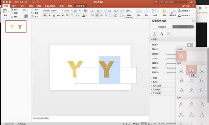The height and width of the screenshot is (125, 209).
Task: Click the Text Box icon
Action: click(154, 11)
